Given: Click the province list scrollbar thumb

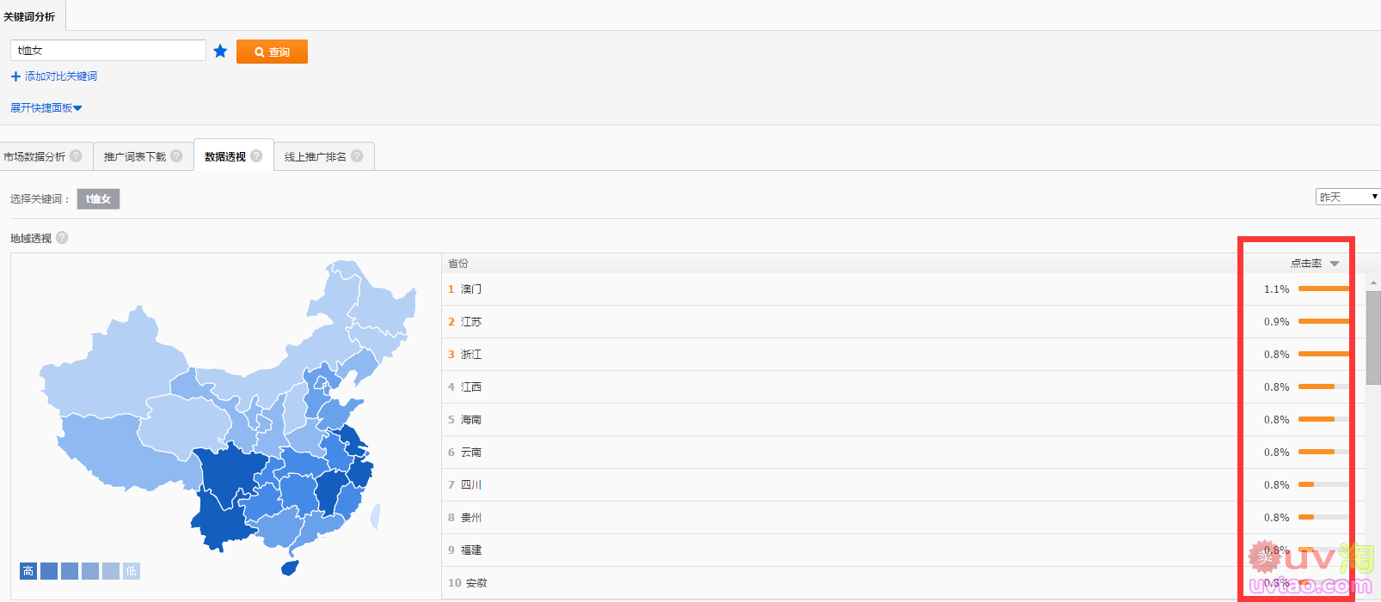Looking at the screenshot, I should pyautogui.click(x=1373, y=337).
